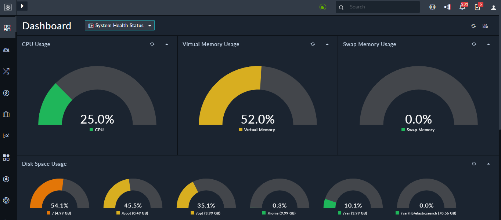
Task: Refresh the entire dashboard
Action: pos(473,26)
